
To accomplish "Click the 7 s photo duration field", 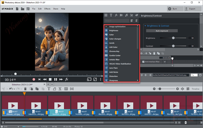I will click(194, 75).
